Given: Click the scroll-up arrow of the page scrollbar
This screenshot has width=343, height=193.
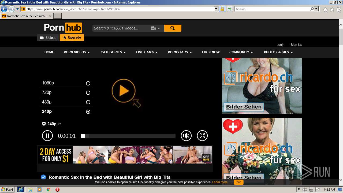Looking at the screenshot, I should 341,25.
